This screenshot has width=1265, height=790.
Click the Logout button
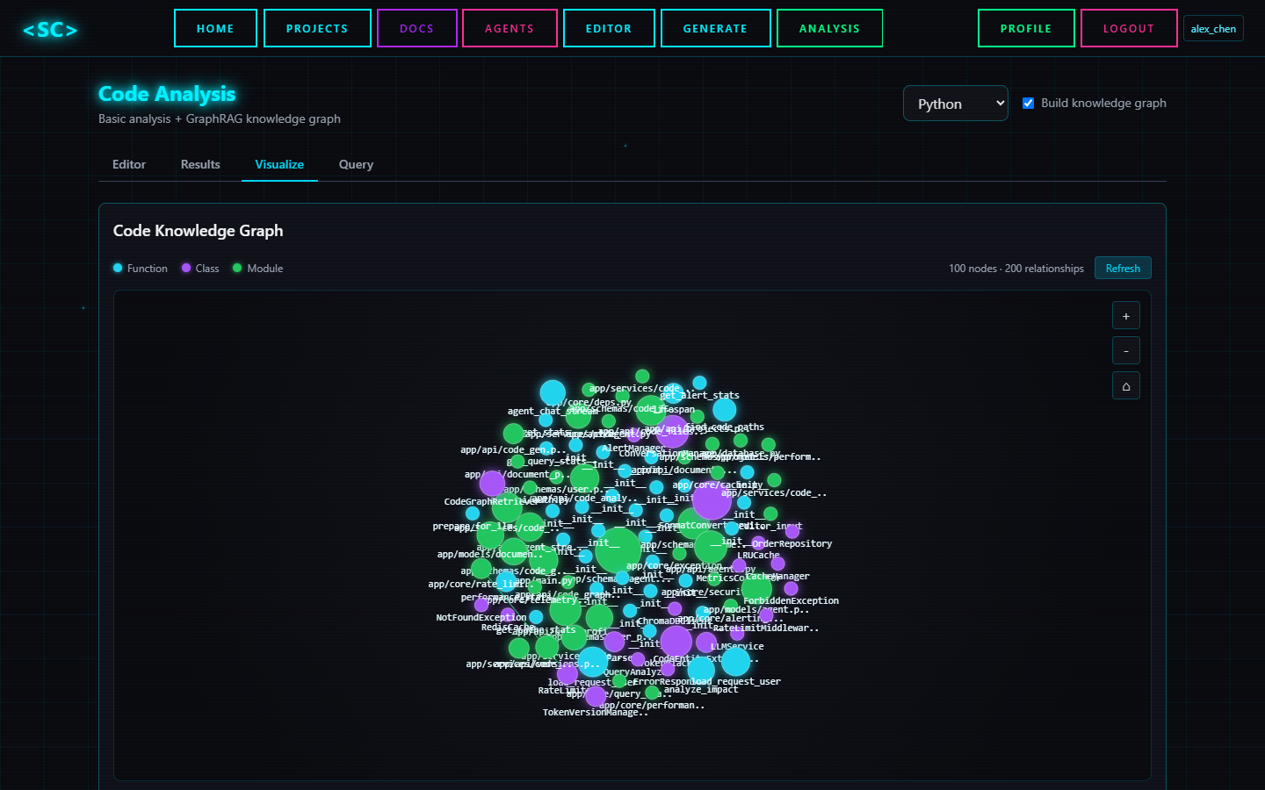click(x=1129, y=28)
